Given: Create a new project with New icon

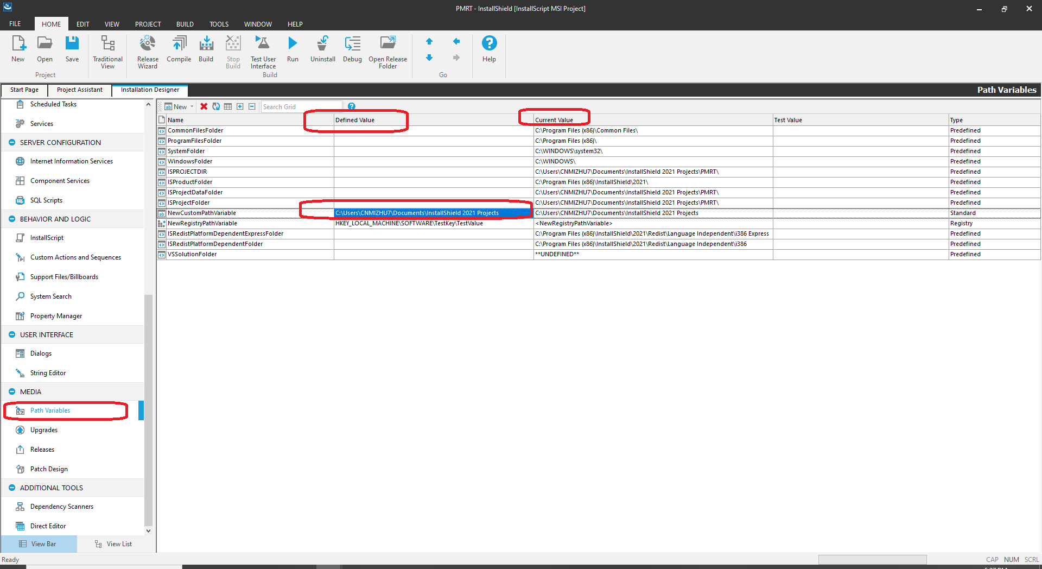Looking at the screenshot, I should tap(18, 49).
